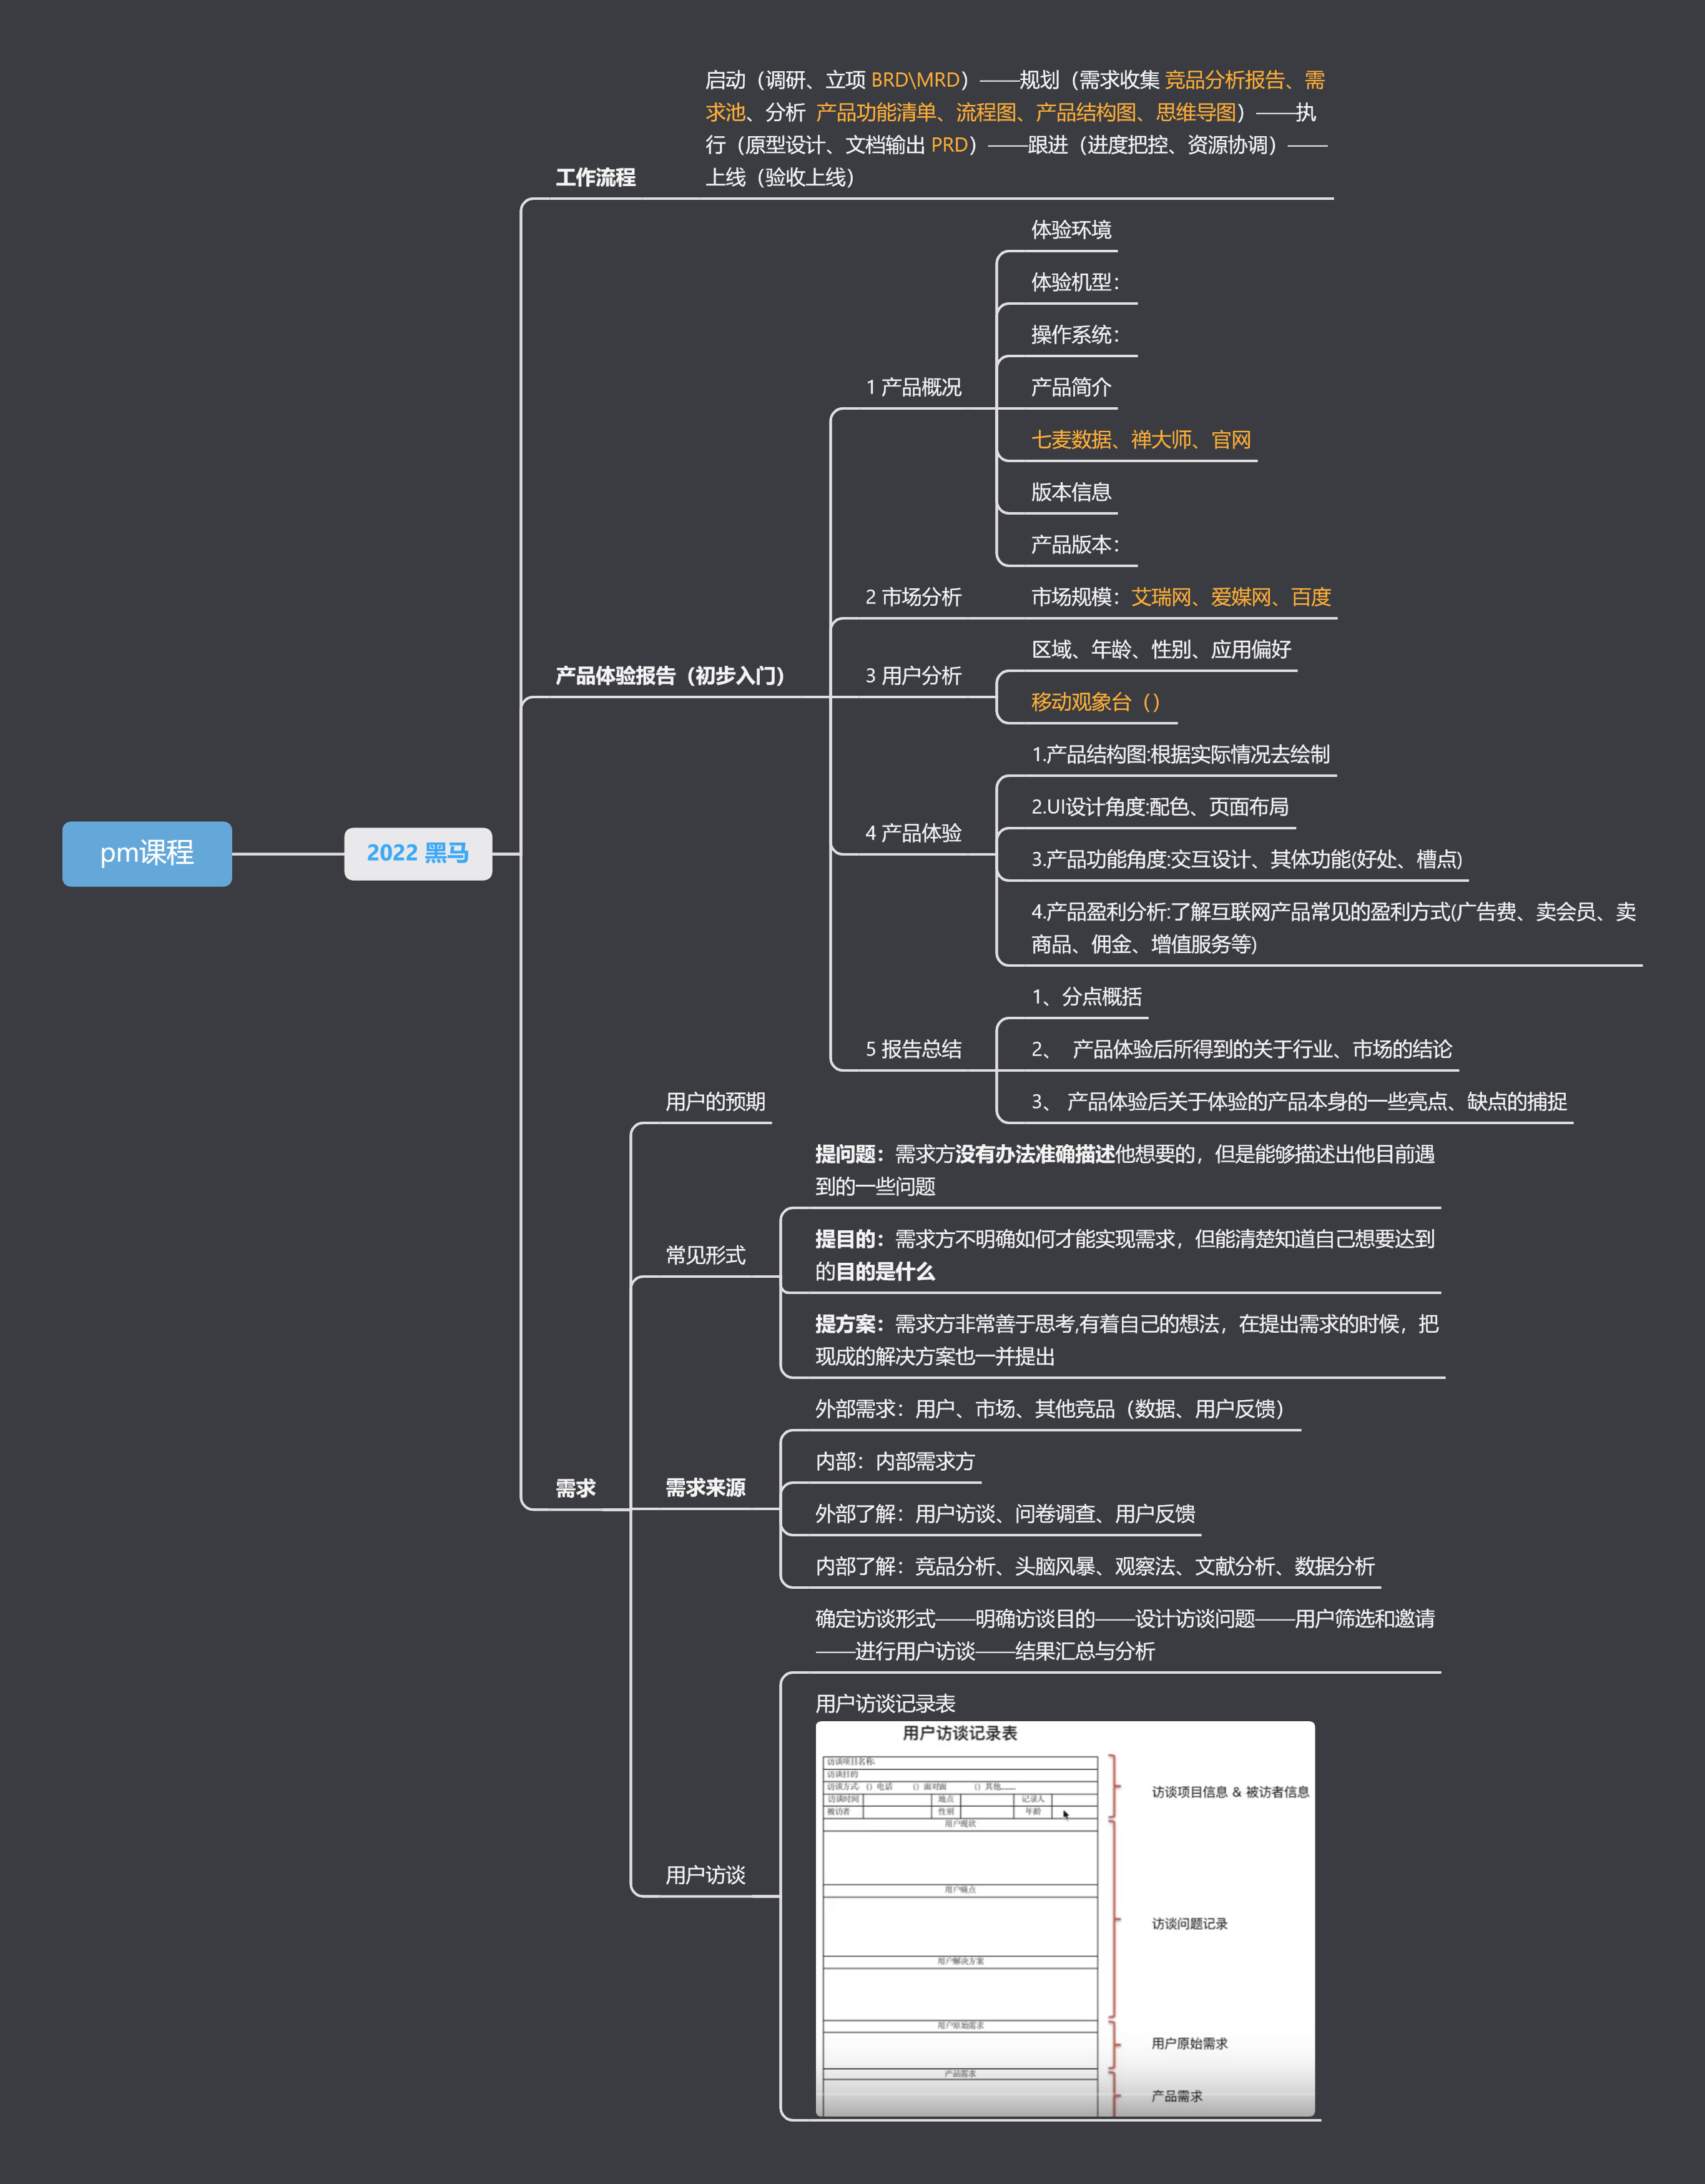The height and width of the screenshot is (2184, 1705).
Task: Select the 4 产品体验 node
Action: coord(913,832)
